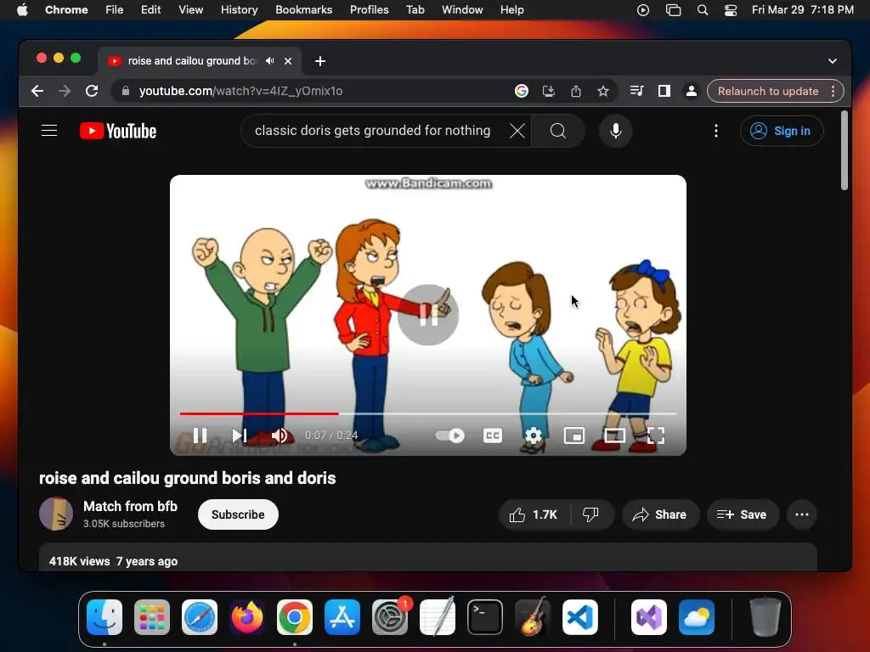Open YouTube settings three-dot menu

[x=715, y=131]
